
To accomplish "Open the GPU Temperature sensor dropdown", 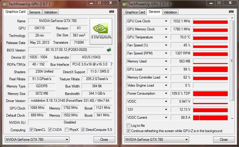I will point(166,37).
